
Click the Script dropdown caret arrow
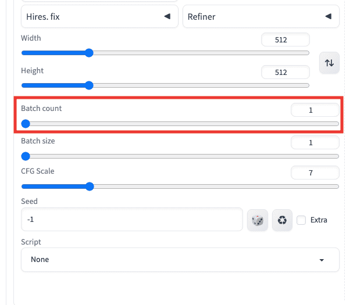coord(322,260)
